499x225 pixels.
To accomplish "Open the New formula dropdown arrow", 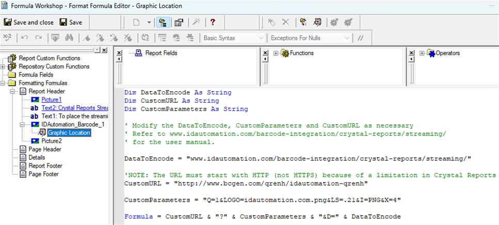I will click(149, 22).
